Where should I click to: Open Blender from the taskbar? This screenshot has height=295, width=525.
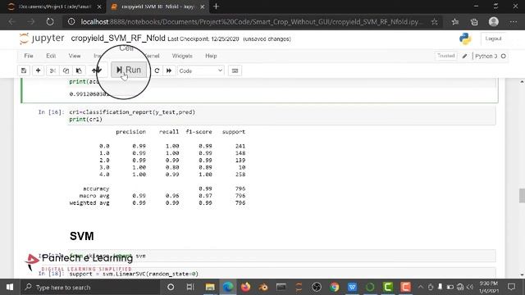pyautogui.click(x=263, y=287)
